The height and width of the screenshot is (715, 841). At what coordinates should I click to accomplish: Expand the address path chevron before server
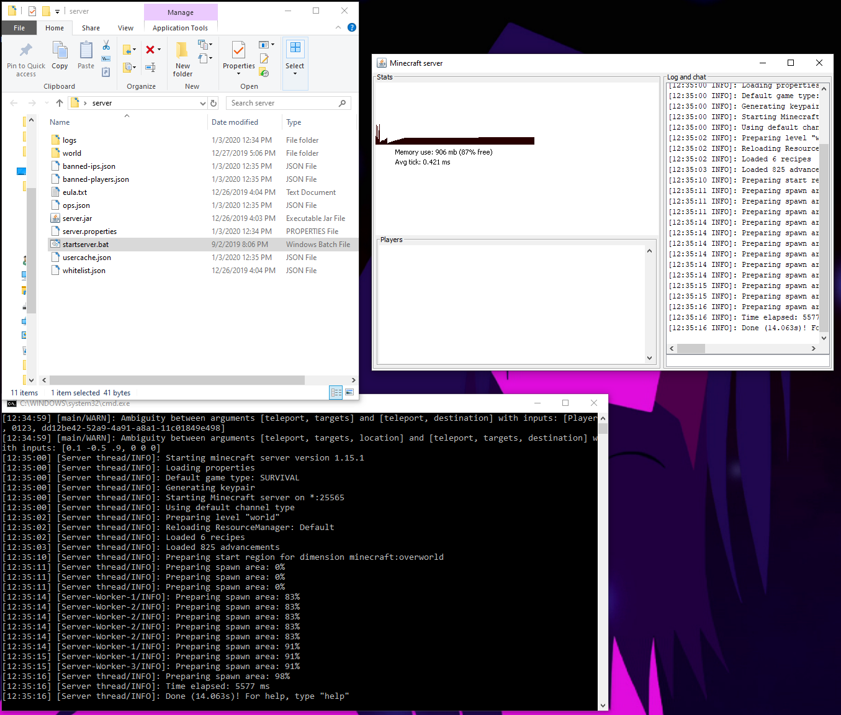[85, 103]
